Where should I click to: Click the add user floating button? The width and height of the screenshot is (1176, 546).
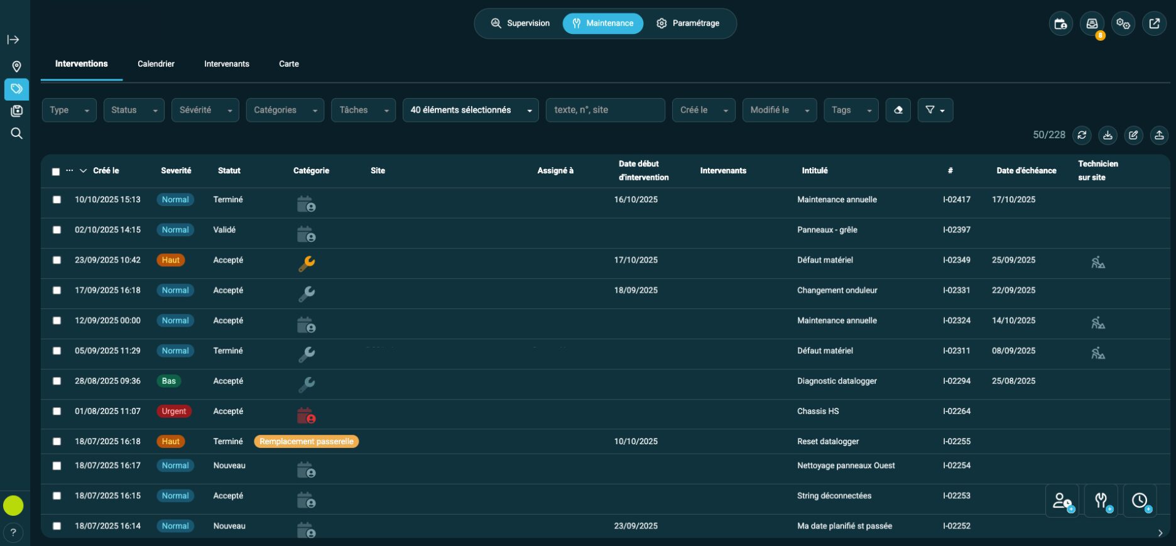pos(1062,501)
